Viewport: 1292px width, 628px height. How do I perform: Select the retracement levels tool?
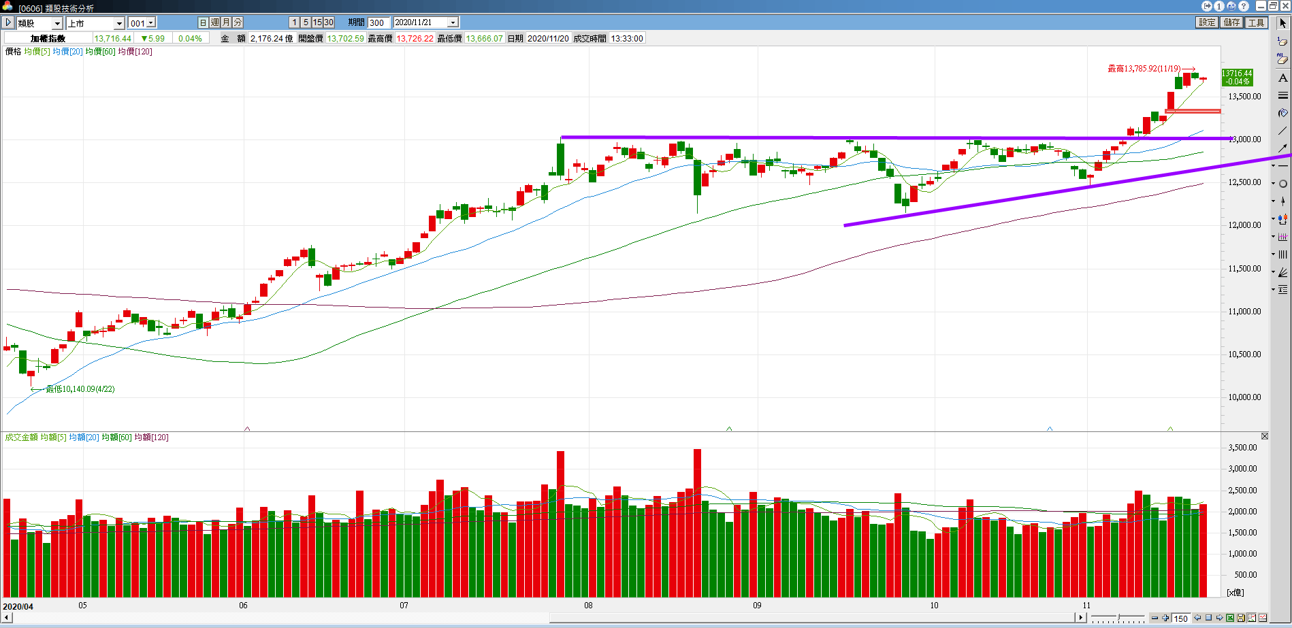[1283, 290]
